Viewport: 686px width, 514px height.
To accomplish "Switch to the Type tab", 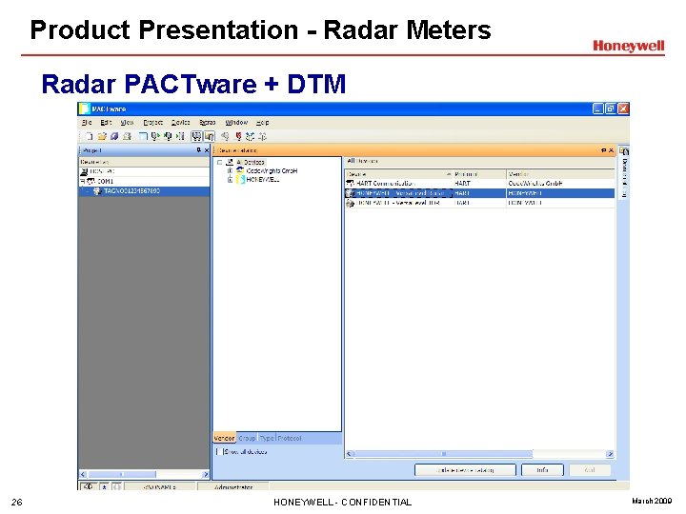I will click(x=267, y=438).
